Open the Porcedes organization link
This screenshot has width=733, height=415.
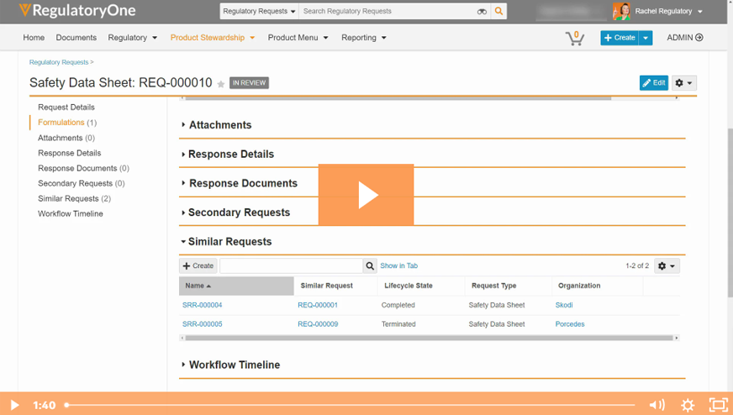click(570, 324)
